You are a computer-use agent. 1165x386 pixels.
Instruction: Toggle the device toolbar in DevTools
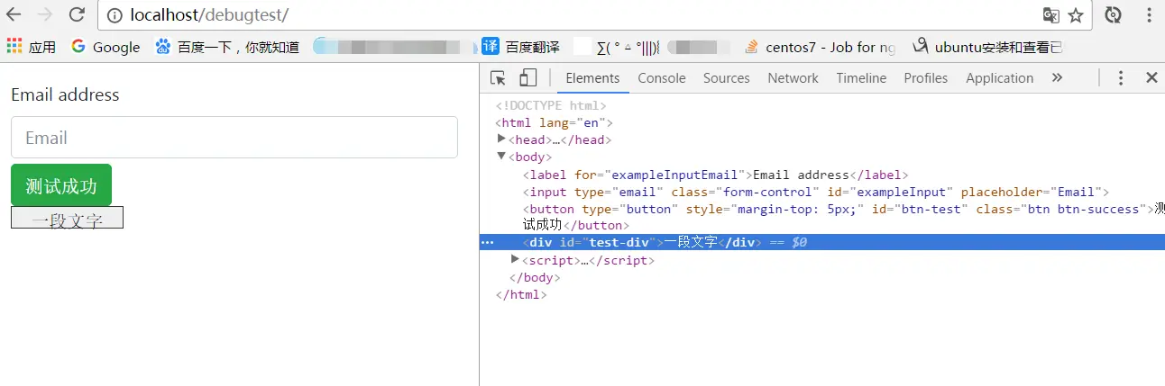tap(528, 78)
